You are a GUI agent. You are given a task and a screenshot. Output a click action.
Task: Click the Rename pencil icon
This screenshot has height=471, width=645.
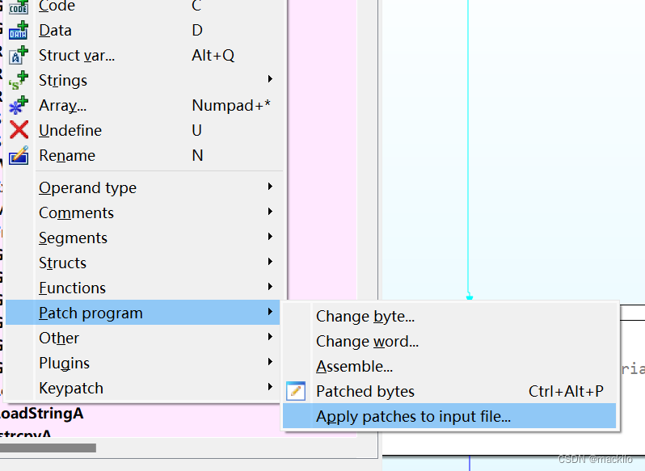click(x=19, y=155)
